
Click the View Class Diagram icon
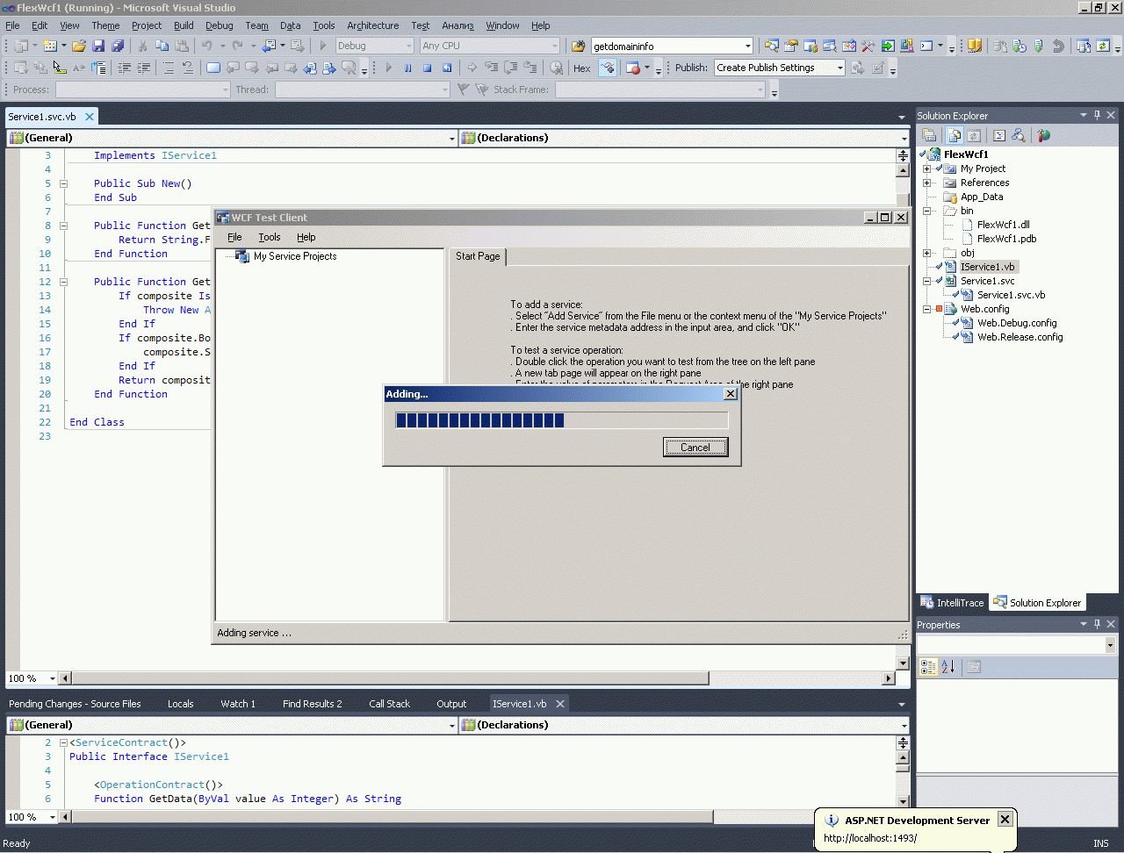click(x=1019, y=135)
